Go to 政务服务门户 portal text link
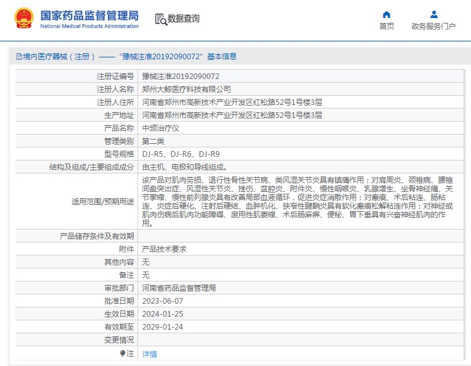This screenshot has height=366, width=471. point(433,27)
